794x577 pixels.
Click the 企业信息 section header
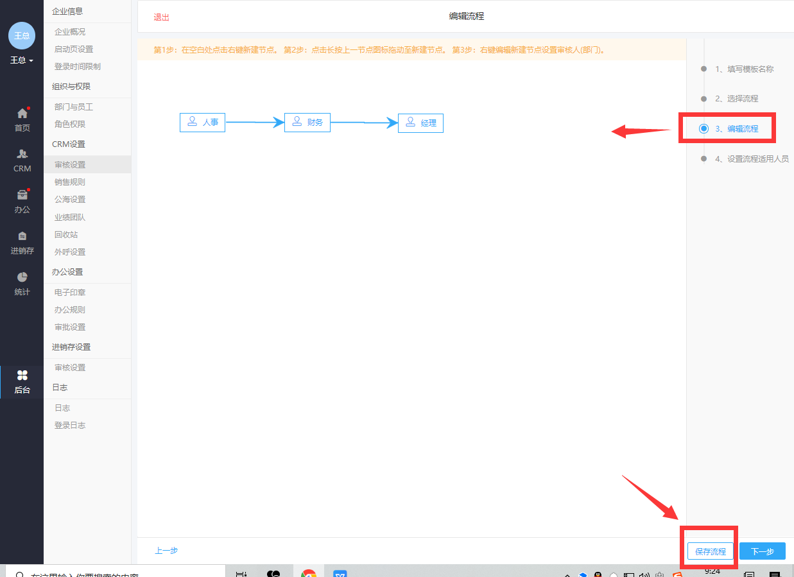[x=67, y=11]
